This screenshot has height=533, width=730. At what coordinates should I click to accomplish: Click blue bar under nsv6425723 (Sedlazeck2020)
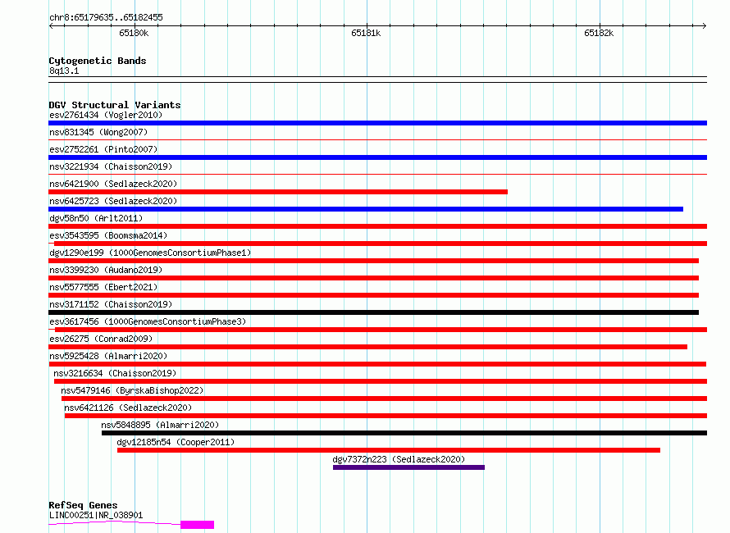tap(366, 209)
